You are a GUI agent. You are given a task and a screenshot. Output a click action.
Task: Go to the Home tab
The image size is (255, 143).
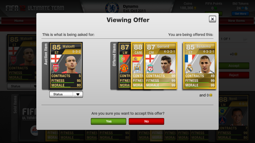tap(19, 21)
